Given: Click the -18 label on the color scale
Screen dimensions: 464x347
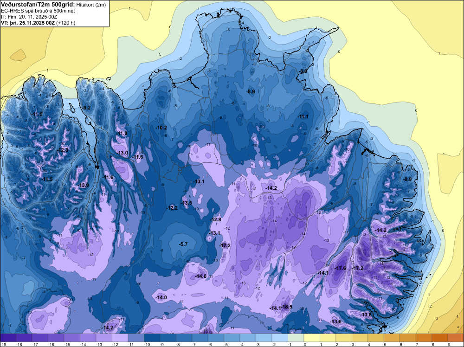Looking at the screenshot, I should pos(19,345).
